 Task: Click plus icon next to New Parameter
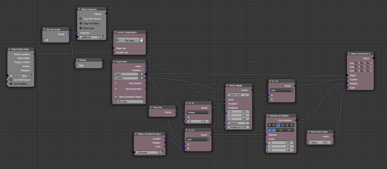click(116, 89)
